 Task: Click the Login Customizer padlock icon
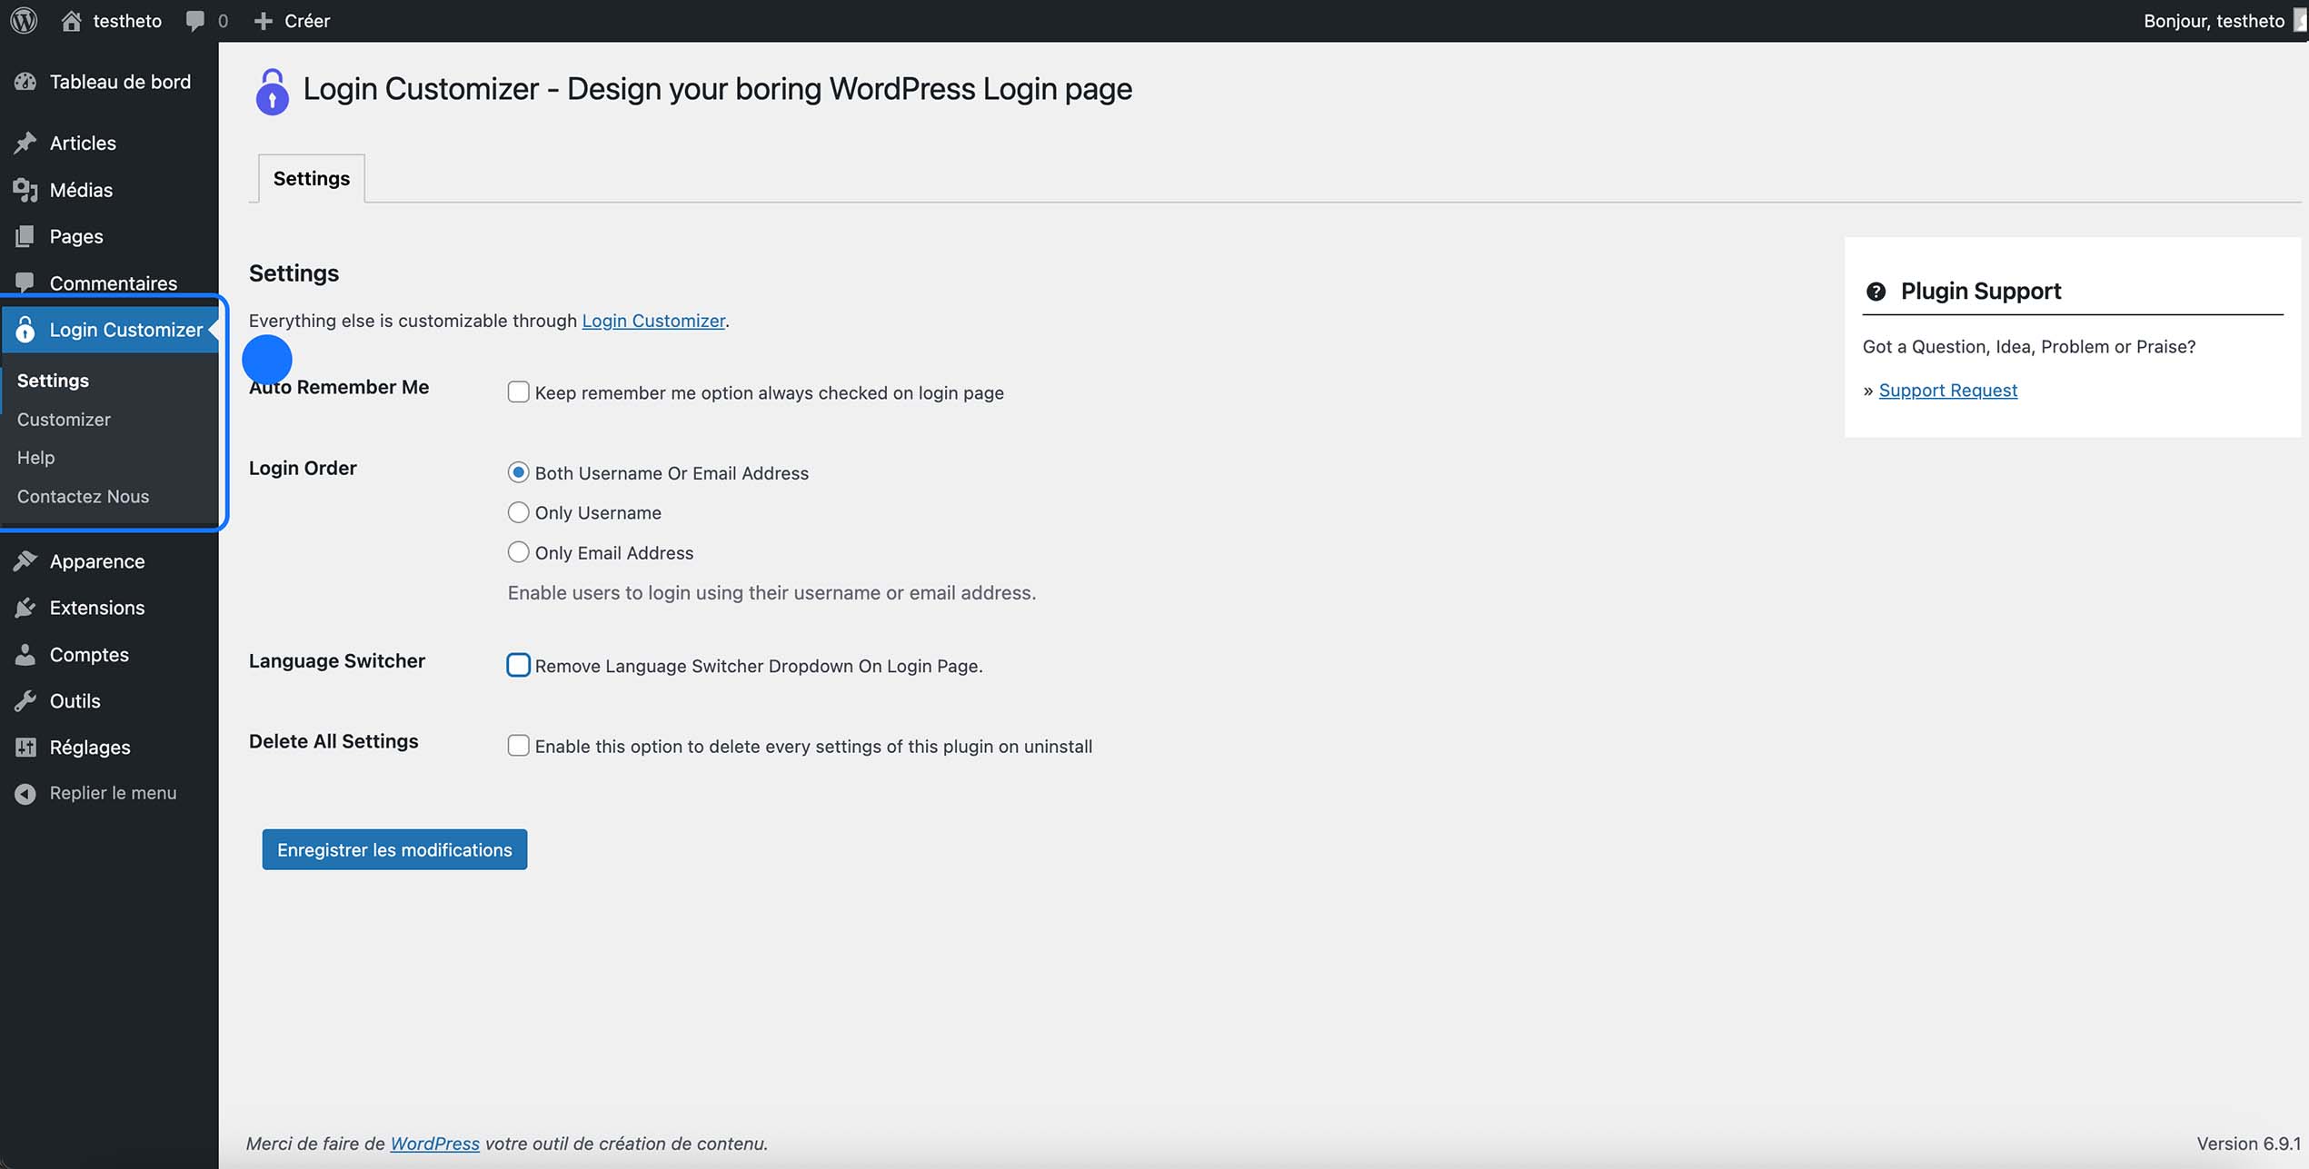[25, 329]
